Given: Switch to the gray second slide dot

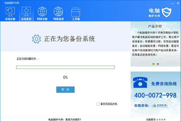Looking at the screenshot, I should point(158,64).
